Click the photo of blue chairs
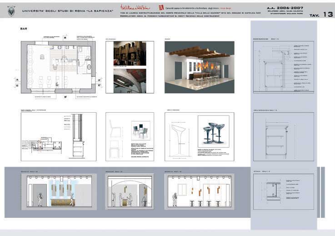 [x=140, y=131]
